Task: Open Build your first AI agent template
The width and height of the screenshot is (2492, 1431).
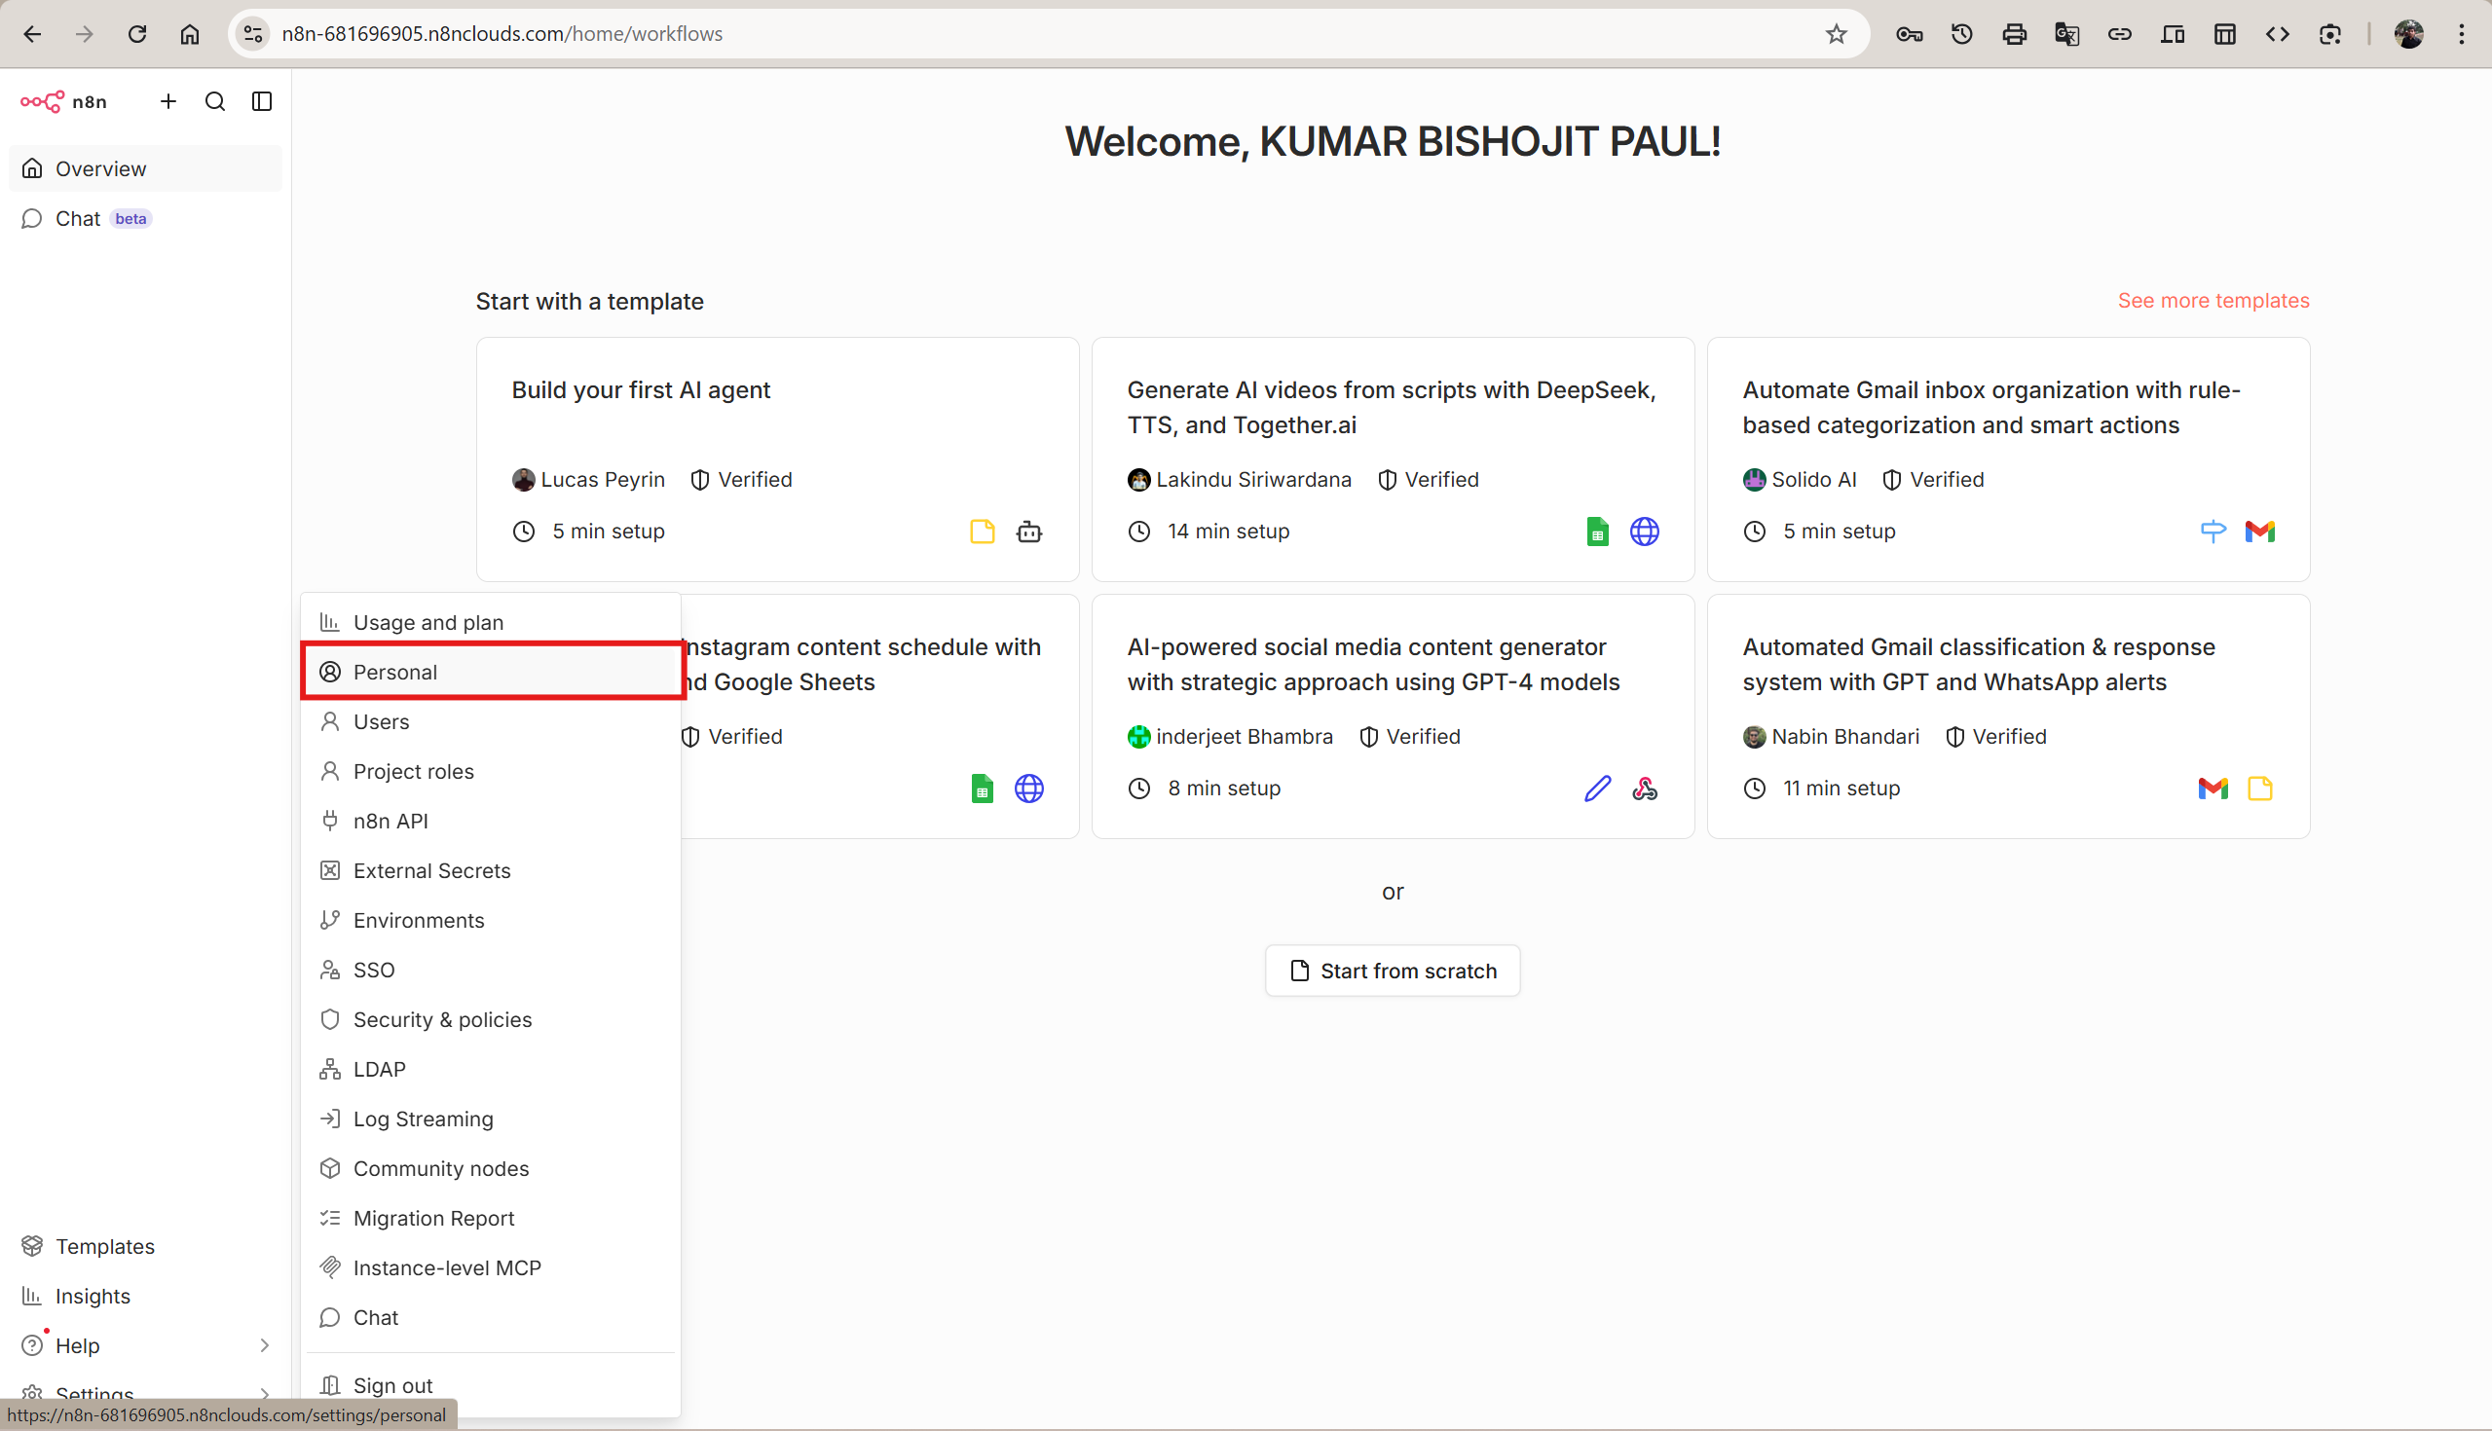Action: point(777,459)
